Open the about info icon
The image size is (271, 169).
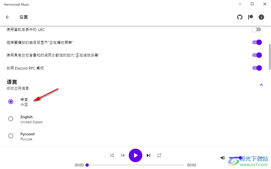tap(261, 17)
